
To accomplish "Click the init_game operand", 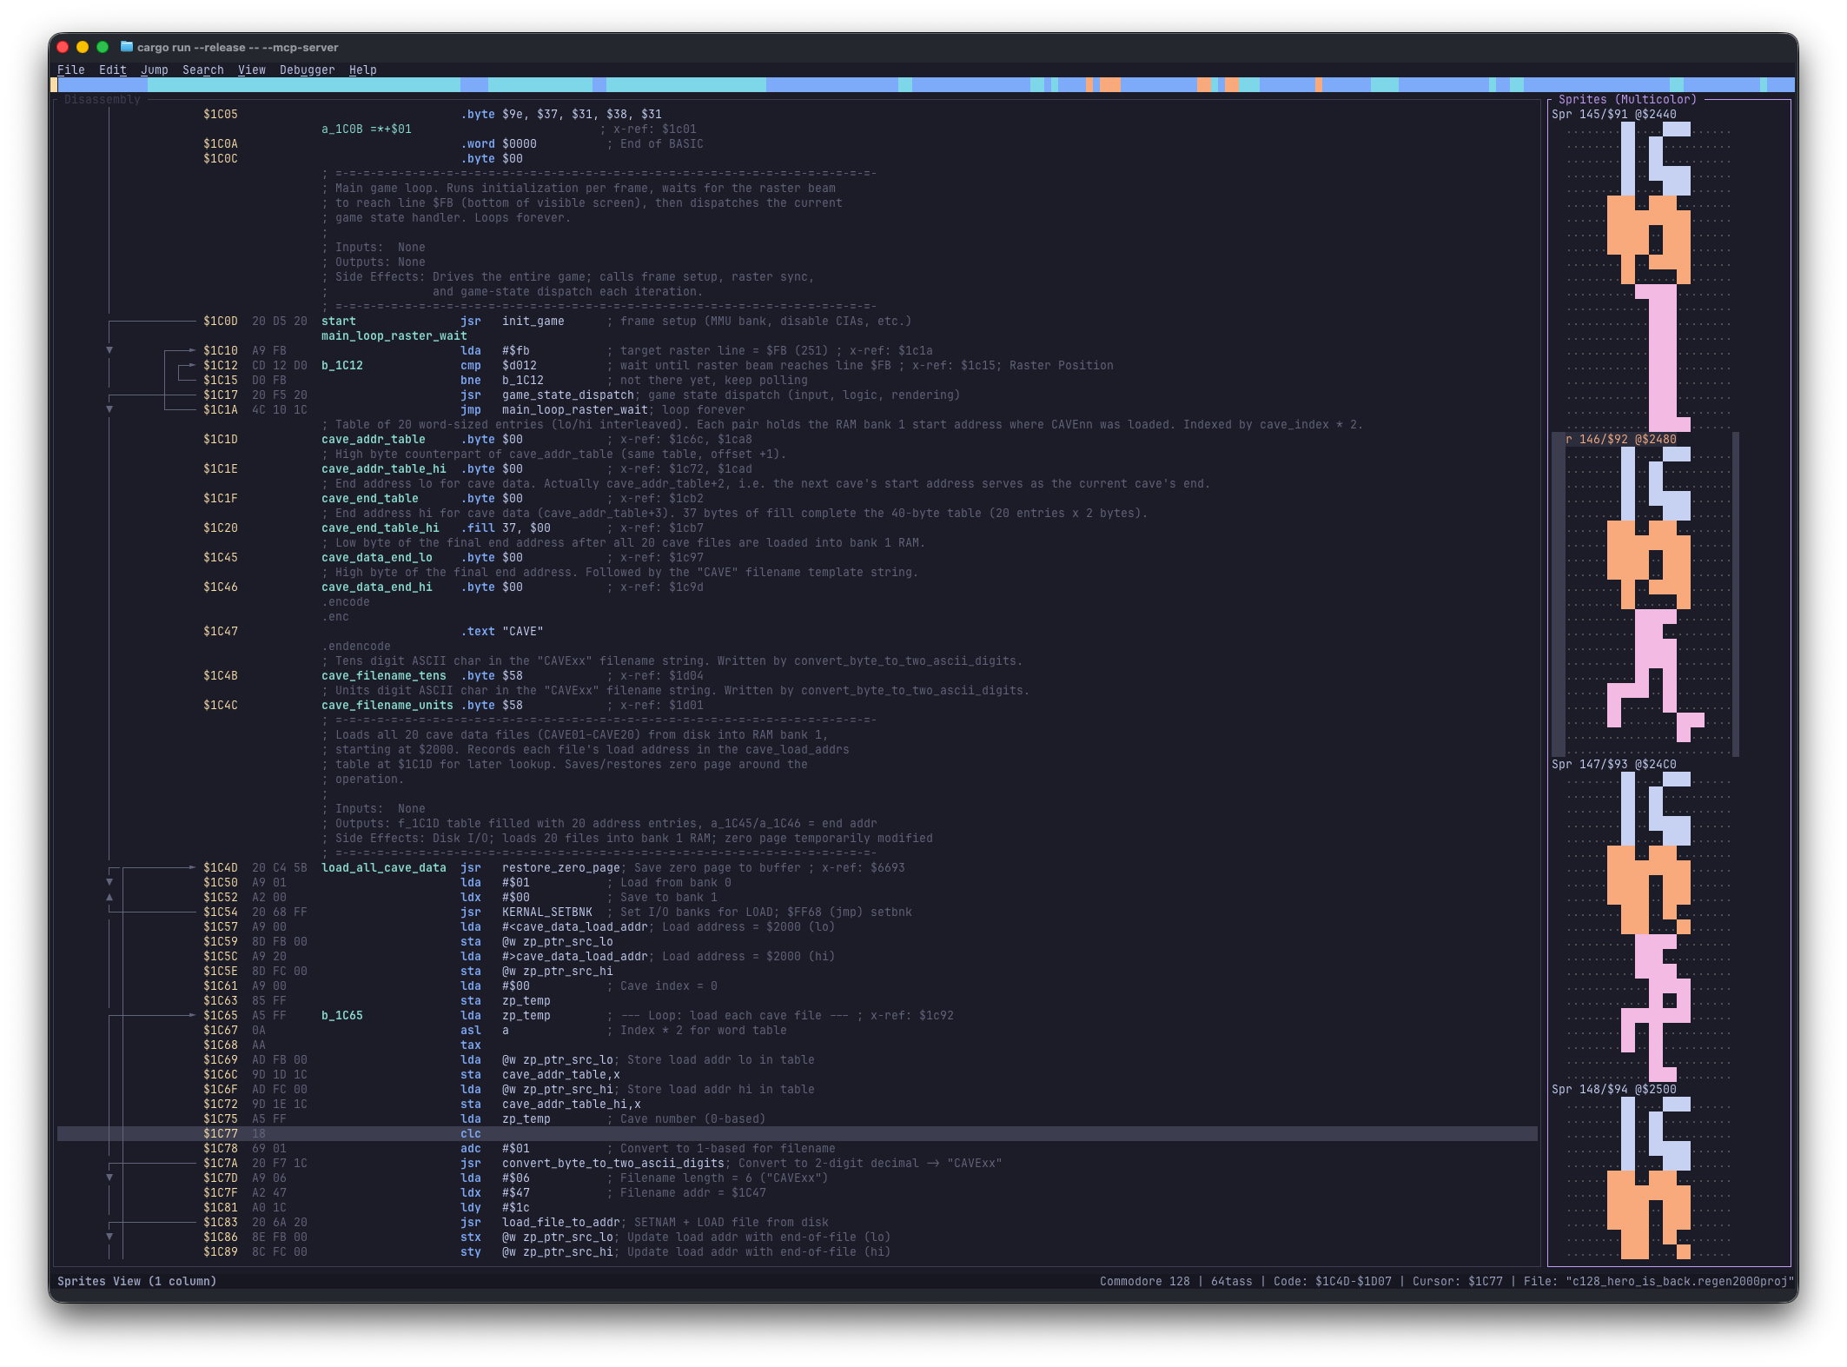I will point(533,321).
